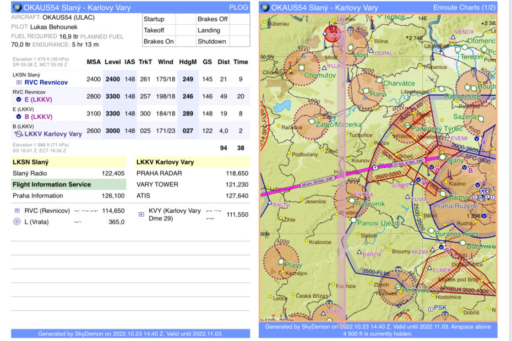512x341 pixels.
Task: Click the ODPAL reporting point triangle
Action: tap(371, 53)
